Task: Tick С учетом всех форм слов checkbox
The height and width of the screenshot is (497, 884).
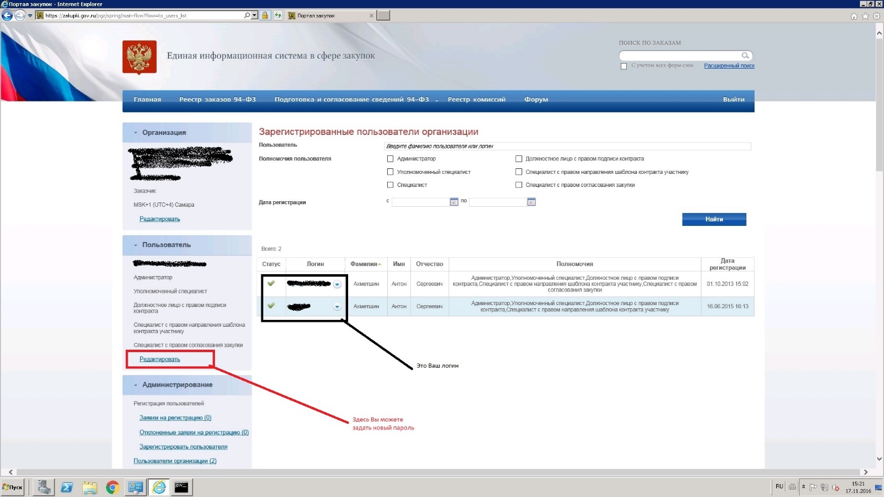Action: click(x=624, y=66)
